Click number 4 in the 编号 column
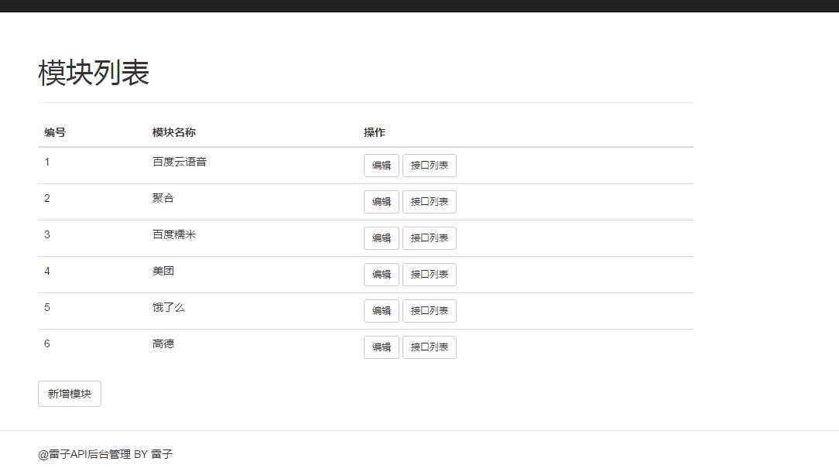This screenshot has height=475, width=839. click(47, 271)
